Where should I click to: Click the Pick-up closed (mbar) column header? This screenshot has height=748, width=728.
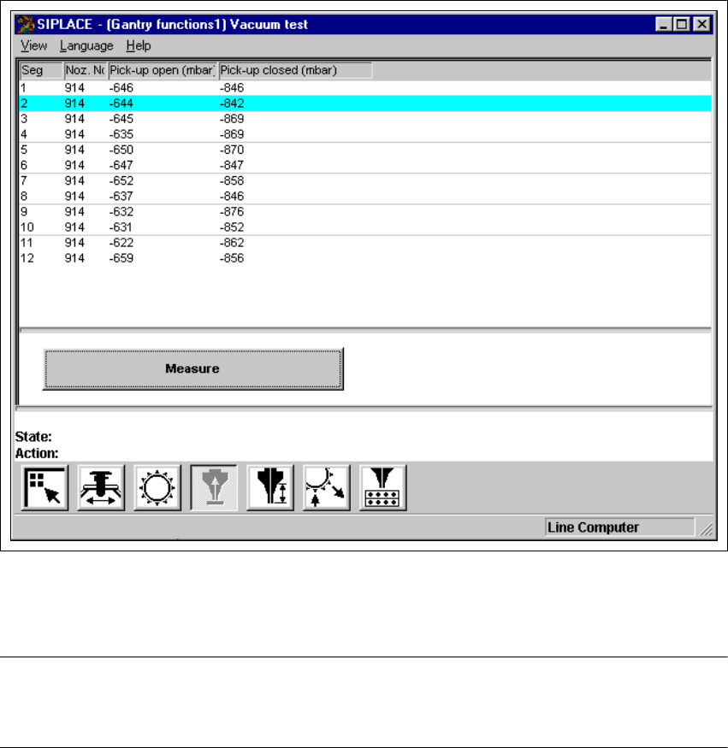click(x=295, y=70)
